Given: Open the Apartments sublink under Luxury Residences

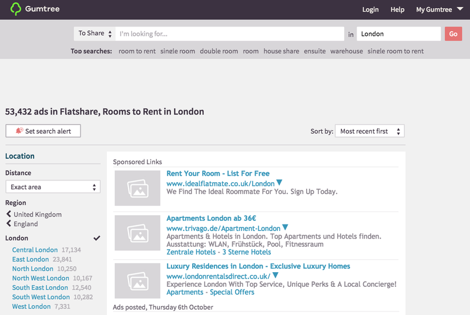Looking at the screenshot, I should 184,292.
